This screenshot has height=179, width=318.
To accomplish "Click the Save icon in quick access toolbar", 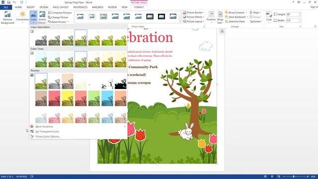I will [9, 2].
